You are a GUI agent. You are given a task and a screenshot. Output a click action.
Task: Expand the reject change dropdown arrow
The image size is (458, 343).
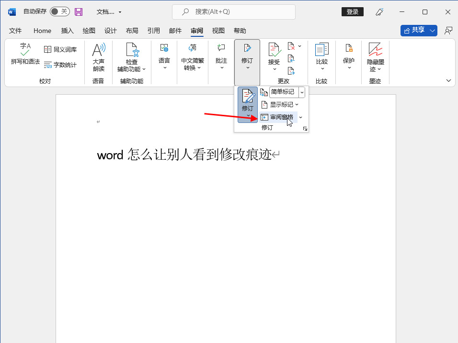300,46
